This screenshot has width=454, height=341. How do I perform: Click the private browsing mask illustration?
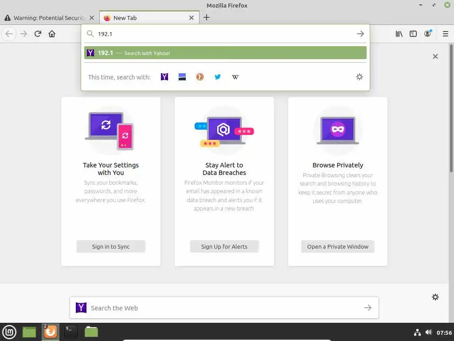click(337, 131)
